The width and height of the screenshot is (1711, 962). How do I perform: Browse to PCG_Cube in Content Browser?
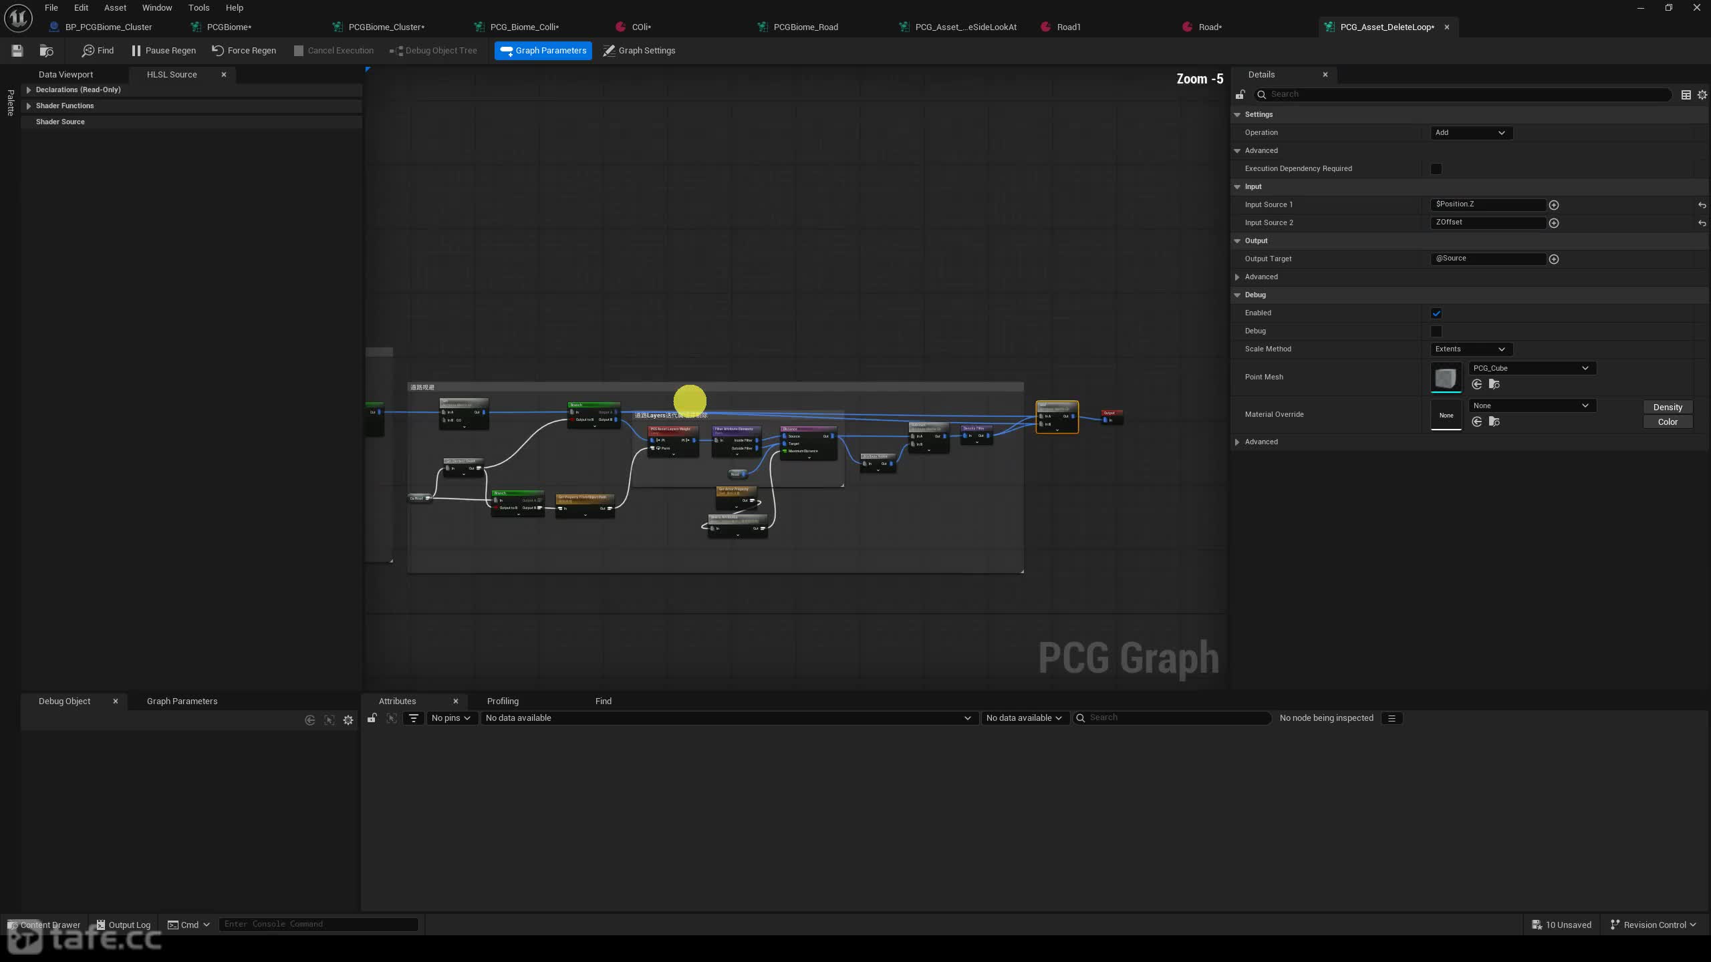(x=1494, y=384)
